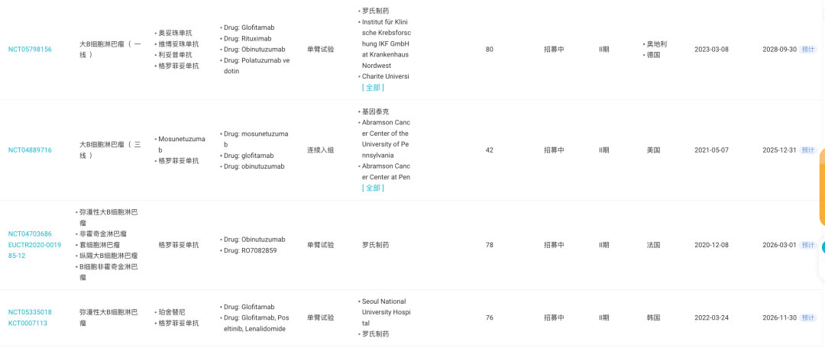Open the NCT04703686 trial link
This screenshot has width=825, height=348.
[x=30, y=234]
